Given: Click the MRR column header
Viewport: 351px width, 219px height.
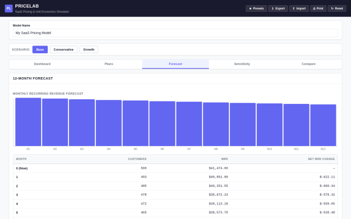Looking at the screenshot, I should click(225, 159).
